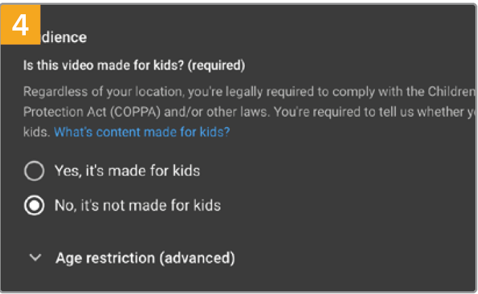
Task: Click the "Protection Act" text in the description
Action: [x=60, y=111]
